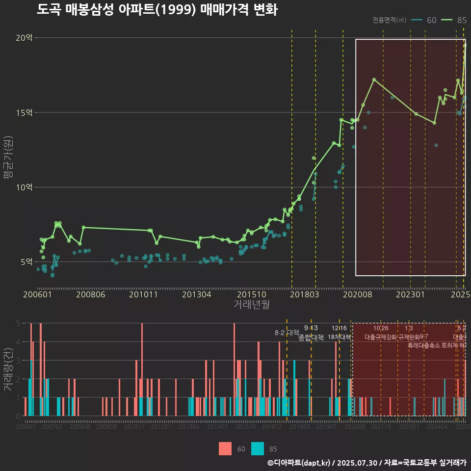Click the 거래년월 horizontal axis title
The image size is (471, 471).
251,304
